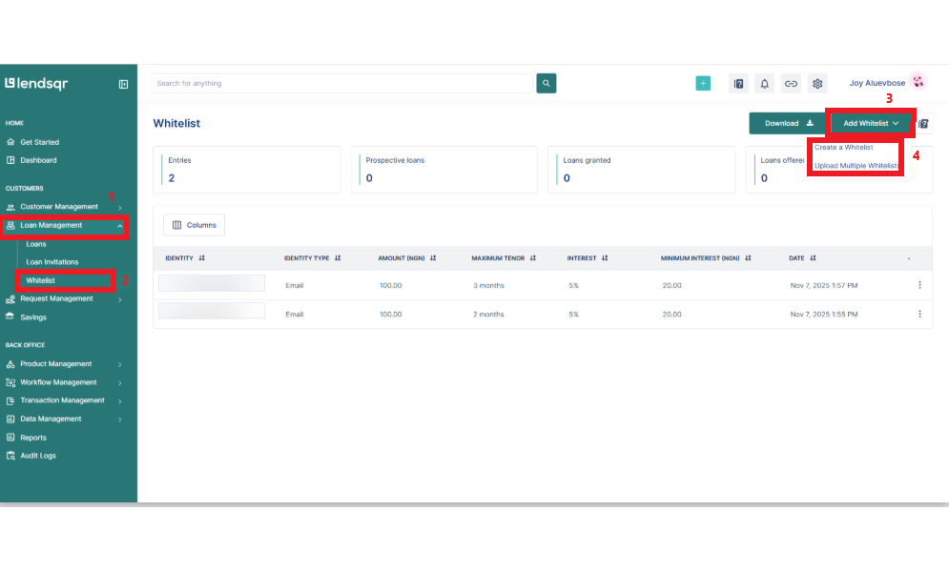Click the help guide icon beside bell

[738, 84]
